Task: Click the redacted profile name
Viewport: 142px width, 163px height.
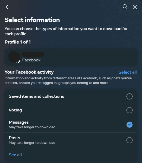Action: [33, 54]
